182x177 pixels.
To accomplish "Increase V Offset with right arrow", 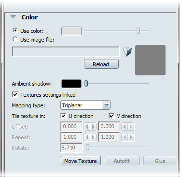I will 131,127.
